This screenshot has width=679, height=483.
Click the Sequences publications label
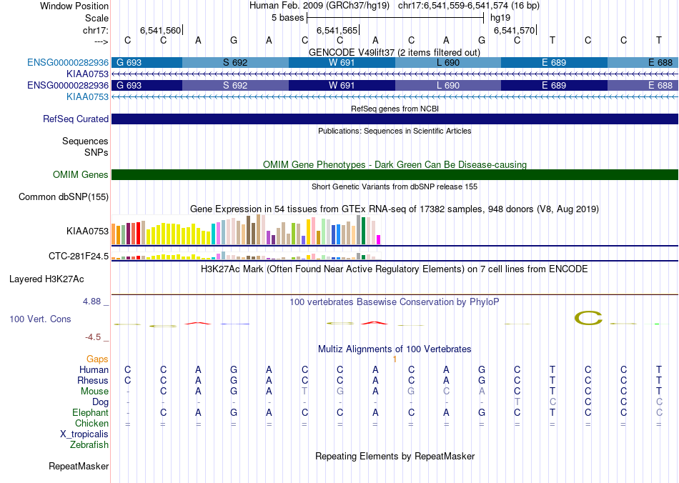85,141
